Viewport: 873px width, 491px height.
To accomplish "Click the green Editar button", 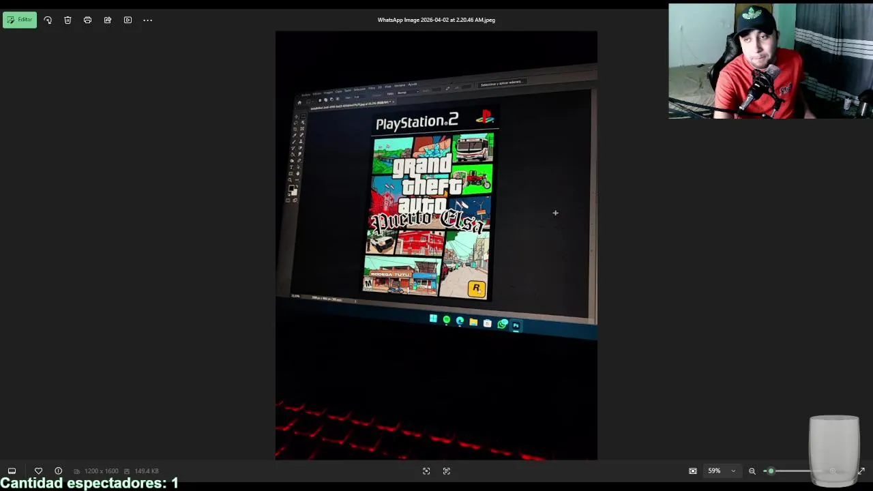I will click(20, 20).
